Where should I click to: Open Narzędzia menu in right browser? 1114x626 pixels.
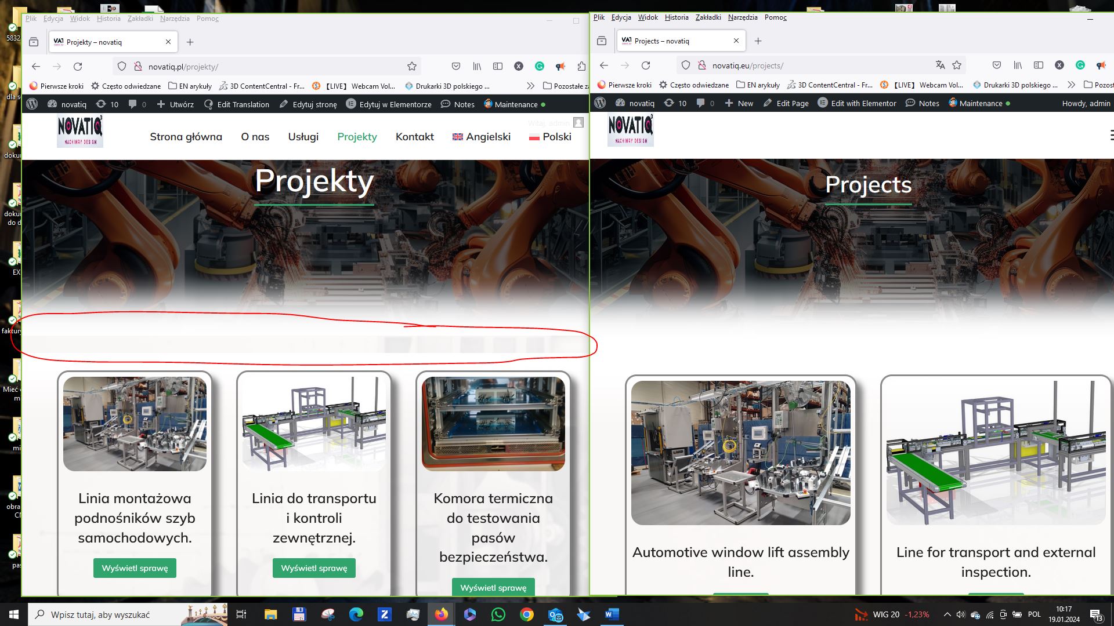click(742, 17)
